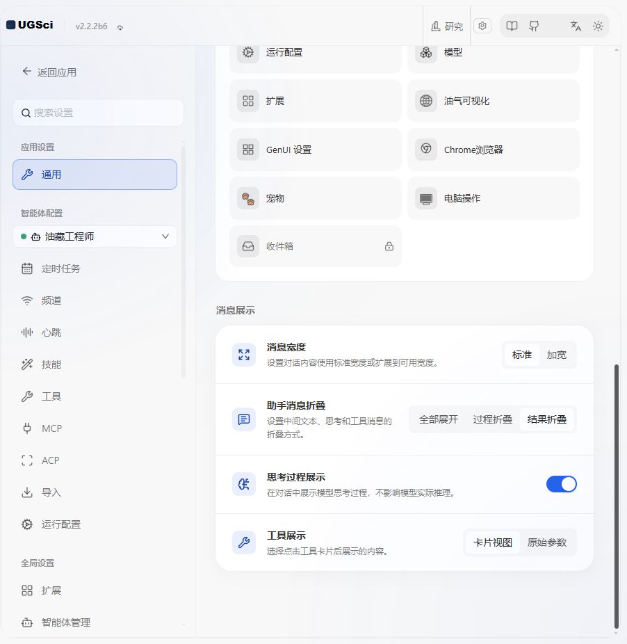Click the 消息宽度 expand icon

pyautogui.click(x=244, y=355)
